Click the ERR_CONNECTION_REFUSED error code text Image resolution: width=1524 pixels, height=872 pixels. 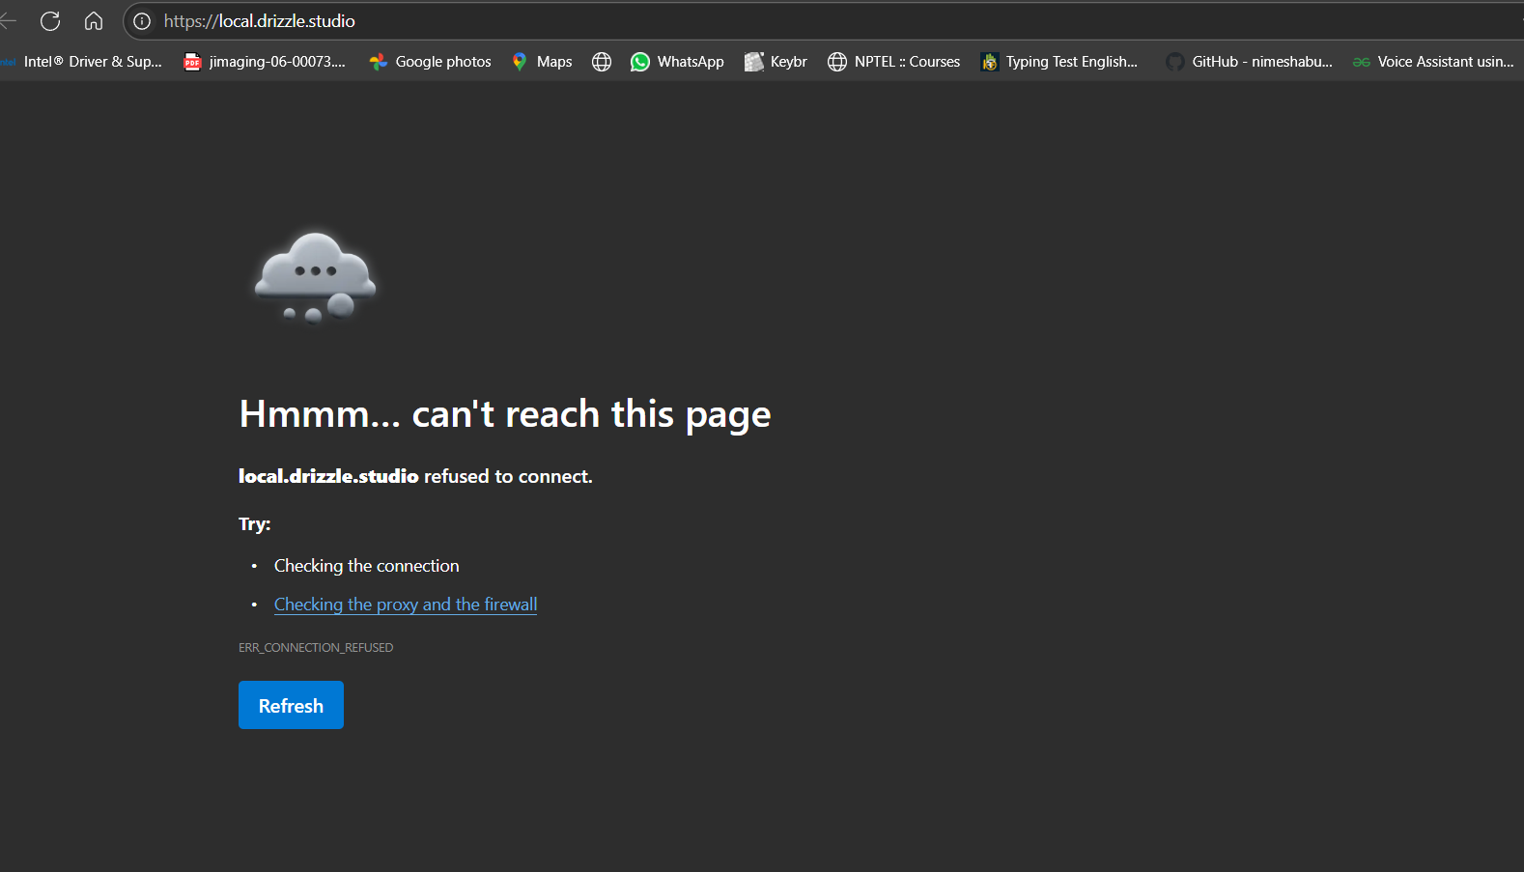pyautogui.click(x=316, y=648)
